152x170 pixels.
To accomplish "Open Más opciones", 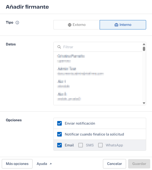I will click(17, 164).
